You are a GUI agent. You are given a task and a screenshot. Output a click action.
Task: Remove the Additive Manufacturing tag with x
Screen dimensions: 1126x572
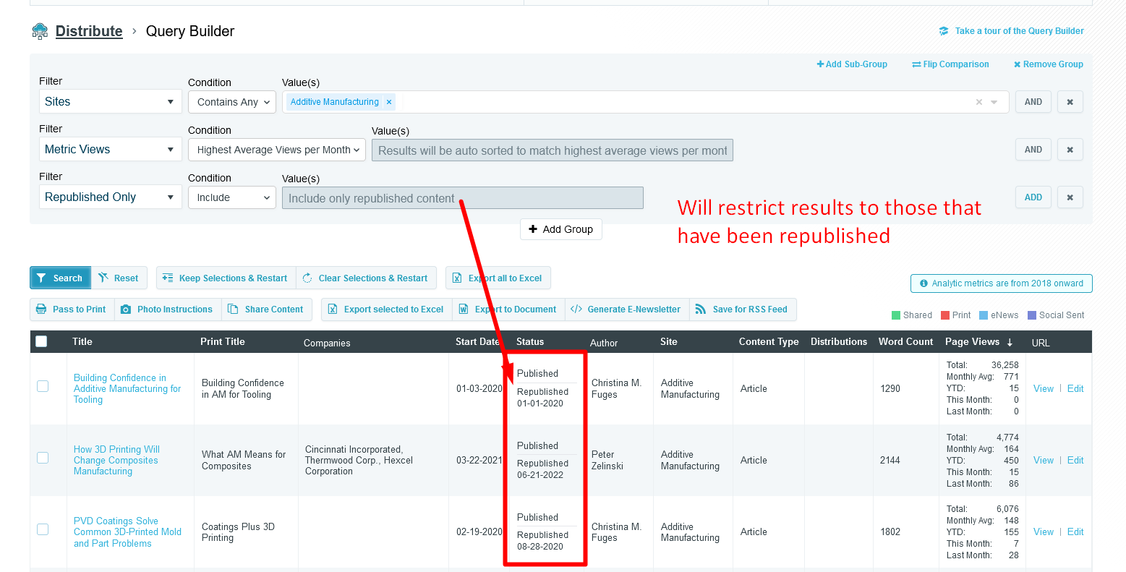click(389, 102)
